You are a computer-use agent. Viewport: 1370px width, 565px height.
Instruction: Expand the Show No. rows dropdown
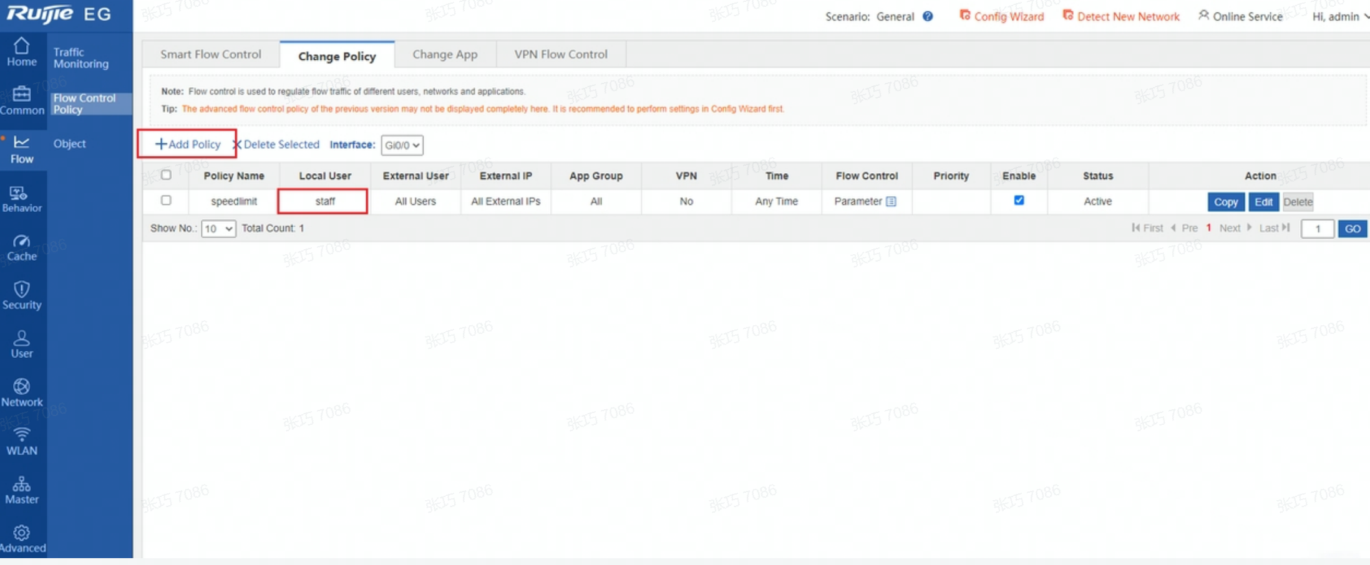[218, 229]
